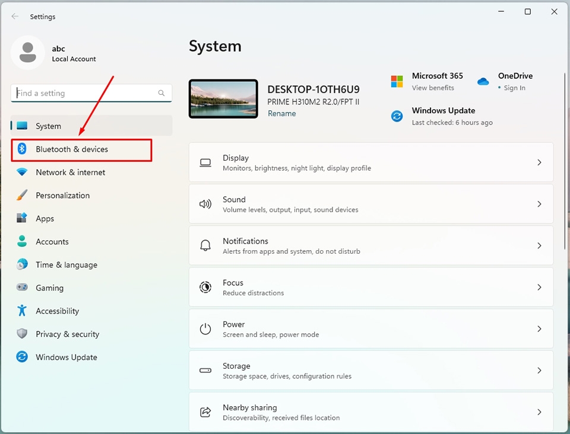Click the search magnifier icon

161,93
